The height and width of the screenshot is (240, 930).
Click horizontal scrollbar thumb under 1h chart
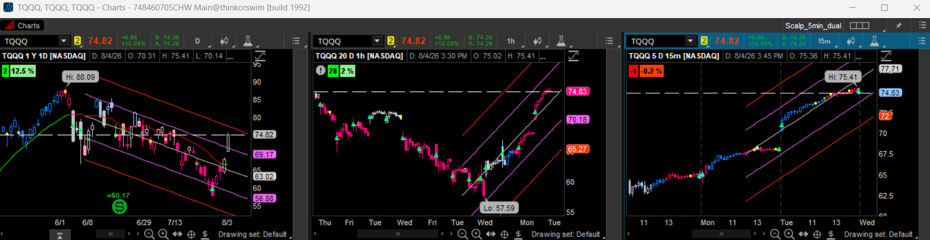pyautogui.click(x=398, y=235)
